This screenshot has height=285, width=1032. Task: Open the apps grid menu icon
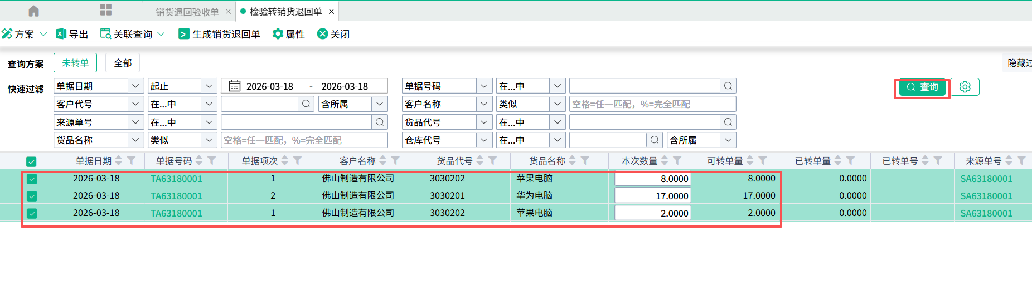click(106, 10)
